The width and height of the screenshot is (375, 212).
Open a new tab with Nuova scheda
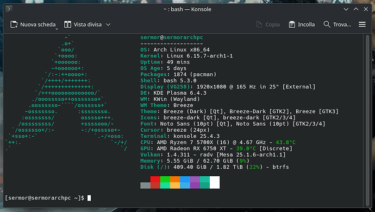coord(33,24)
